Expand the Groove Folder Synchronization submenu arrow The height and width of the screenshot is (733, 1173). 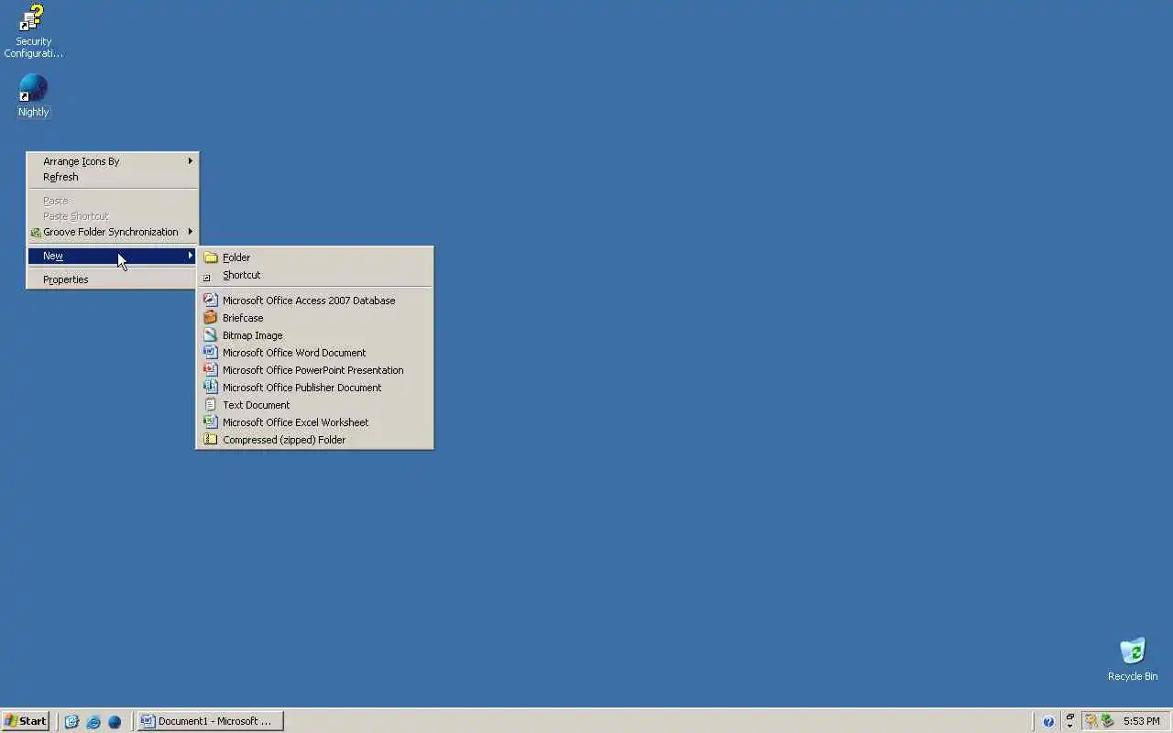[x=191, y=232]
